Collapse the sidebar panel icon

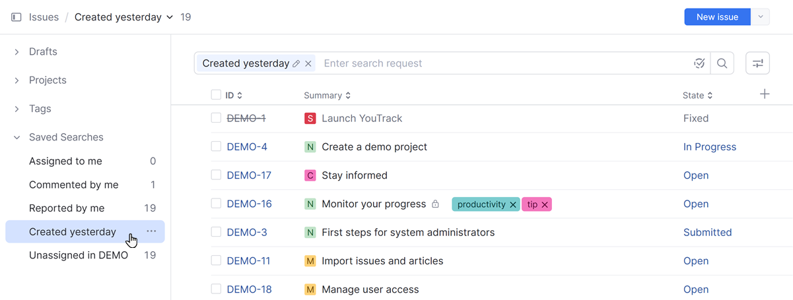tap(17, 17)
